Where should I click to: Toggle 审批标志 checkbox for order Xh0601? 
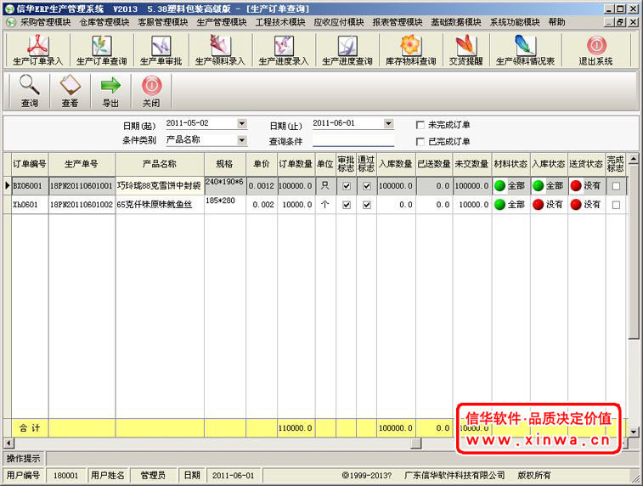tap(347, 205)
